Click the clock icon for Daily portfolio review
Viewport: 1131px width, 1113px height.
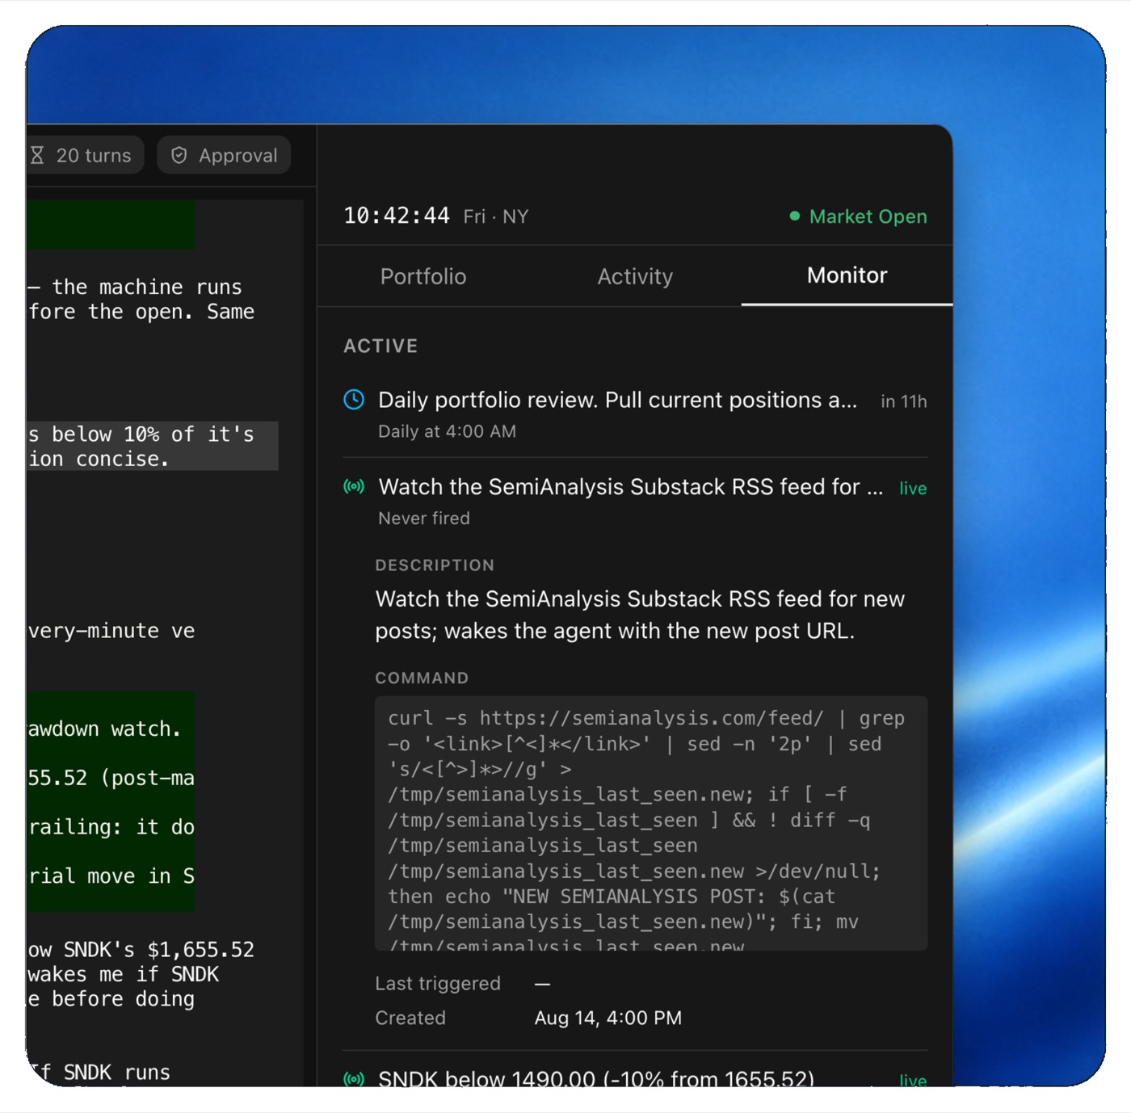coord(354,399)
